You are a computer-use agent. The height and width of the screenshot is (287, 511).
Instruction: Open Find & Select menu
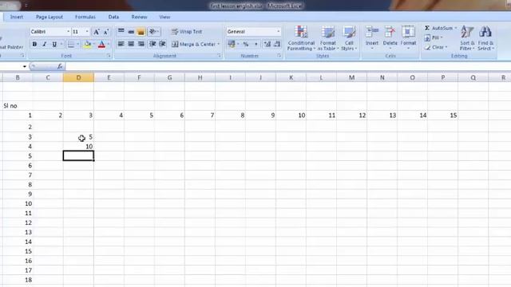485,38
